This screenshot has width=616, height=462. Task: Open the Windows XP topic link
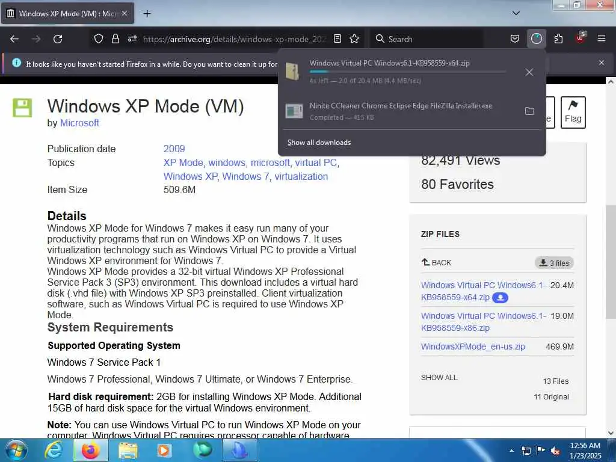[x=190, y=176]
